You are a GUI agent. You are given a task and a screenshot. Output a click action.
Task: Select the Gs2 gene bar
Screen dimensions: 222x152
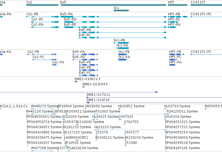43,5
